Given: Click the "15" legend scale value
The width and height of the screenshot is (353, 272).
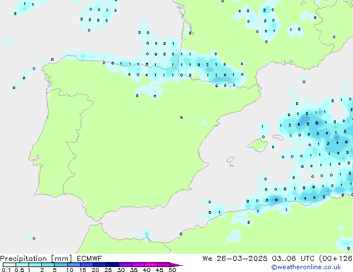Looking at the screenshot, I should pyautogui.click(x=82, y=270).
